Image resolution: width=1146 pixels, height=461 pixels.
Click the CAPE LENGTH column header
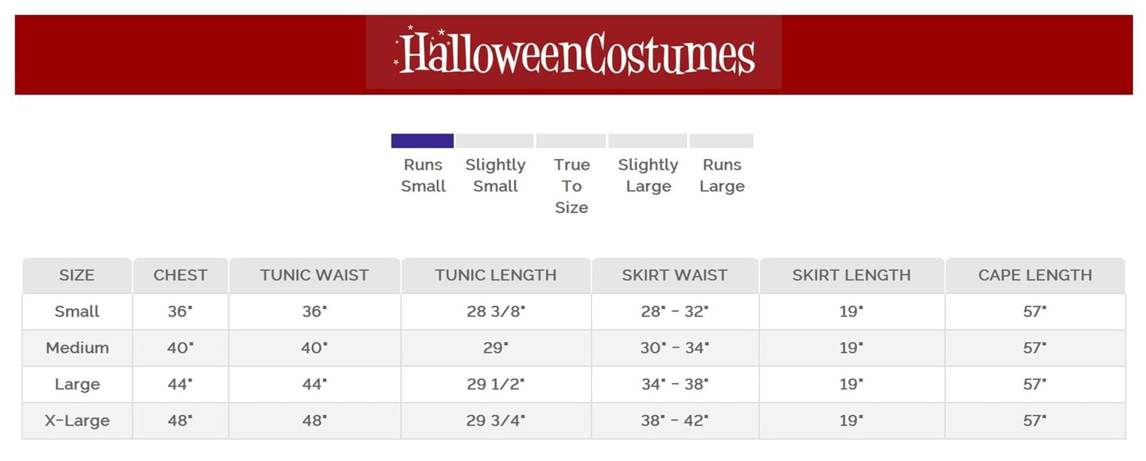[1035, 276]
